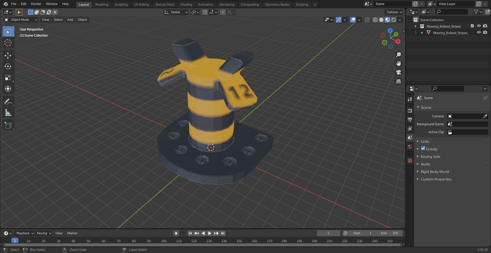Viewport: 491px width, 253px height.
Task: Open the pivot point dropdown
Action: click(x=195, y=12)
